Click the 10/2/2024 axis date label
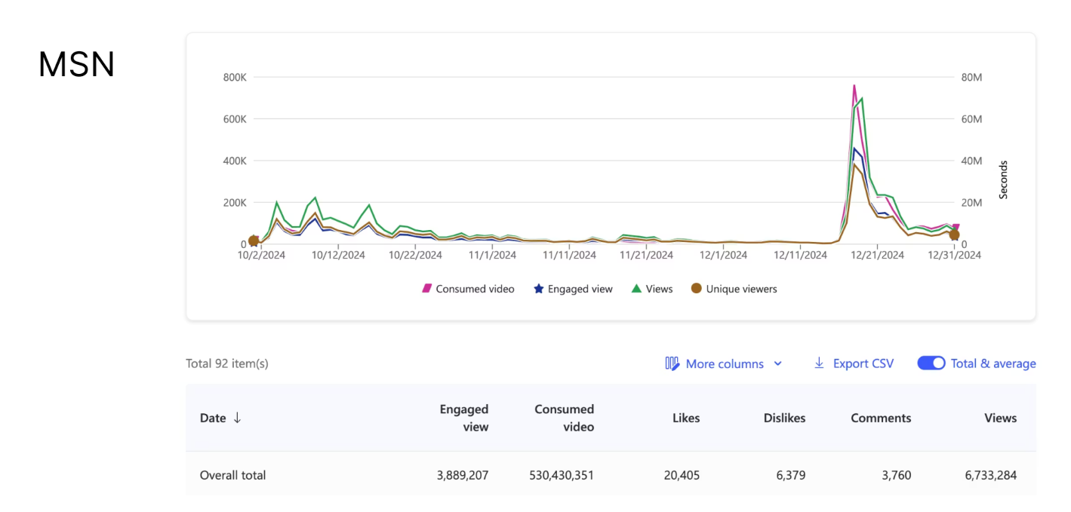 [x=261, y=255]
